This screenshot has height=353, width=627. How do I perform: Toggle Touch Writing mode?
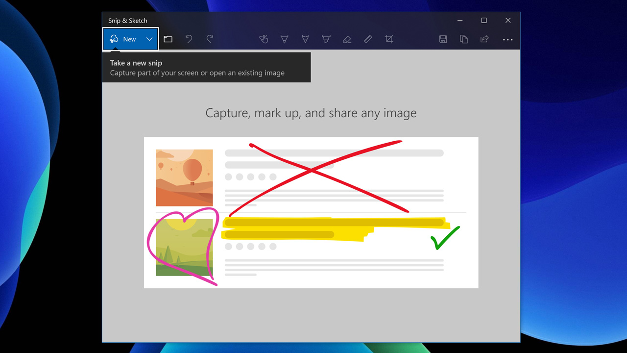[x=264, y=39]
